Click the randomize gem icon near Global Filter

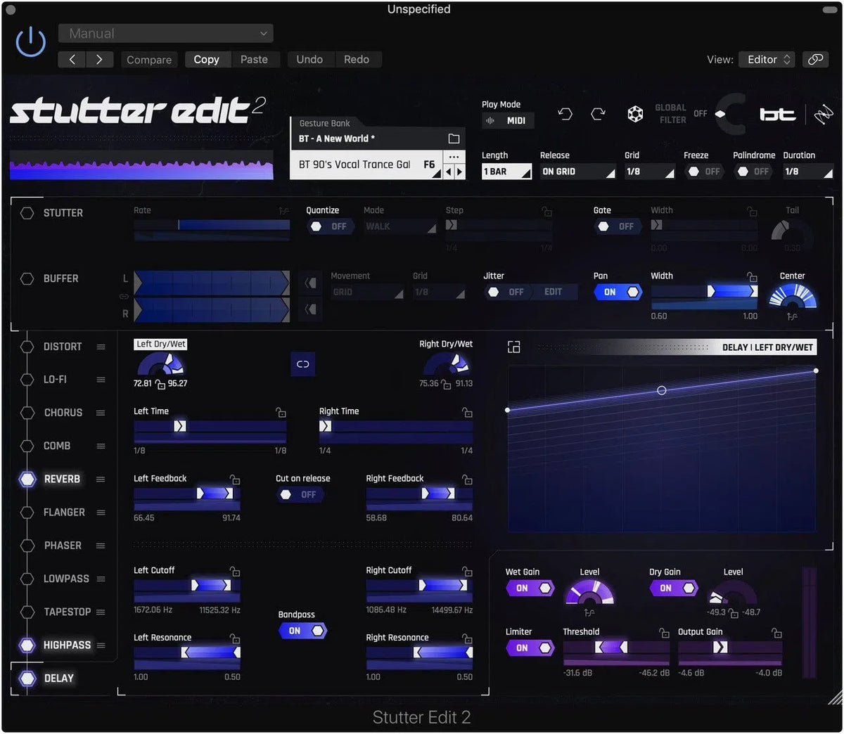(x=635, y=113)
